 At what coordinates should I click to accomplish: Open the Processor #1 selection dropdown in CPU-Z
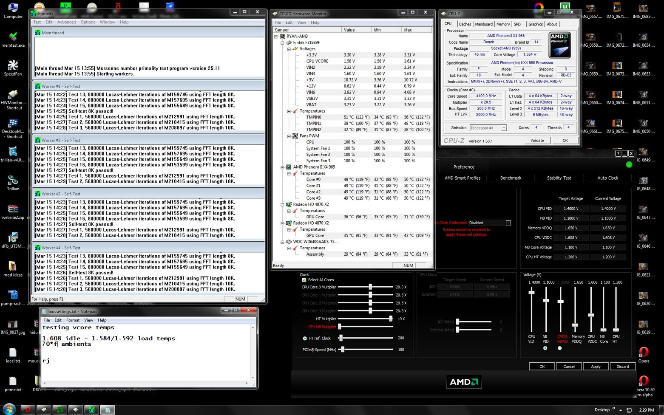click(x=488, y=128)
